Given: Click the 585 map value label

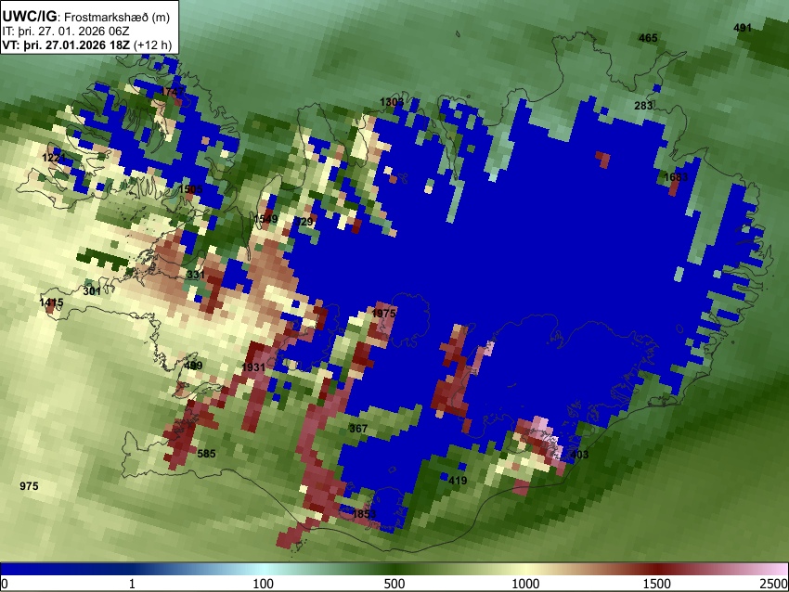Looking at the screenshot, I should tap(206, 454).
